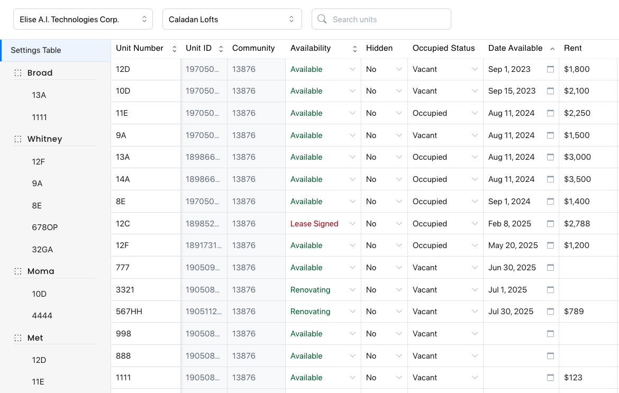619x393 pixels.
Task: Select unit 678OP in sidebar
Action: coord(44,227)
